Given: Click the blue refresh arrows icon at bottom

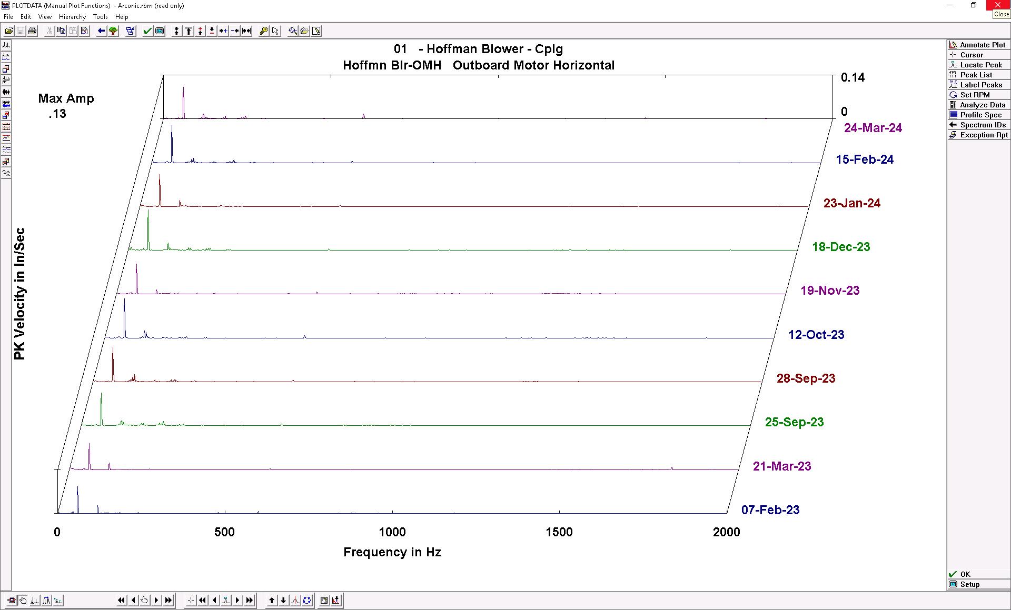Looking at the screenshot, I should (307, 600).
